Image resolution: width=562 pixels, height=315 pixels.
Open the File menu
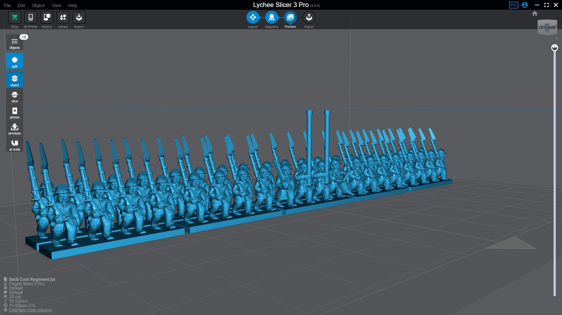(x=7, y=5)
